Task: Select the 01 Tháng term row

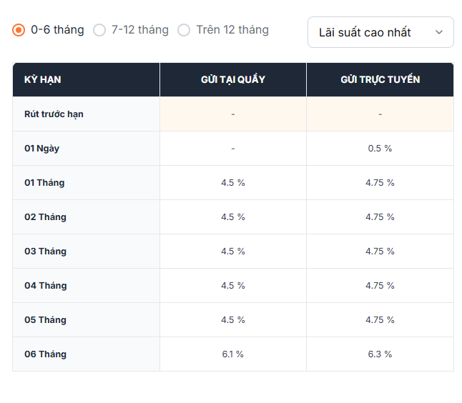Action: pyautogui.click(x=233, y=182)
